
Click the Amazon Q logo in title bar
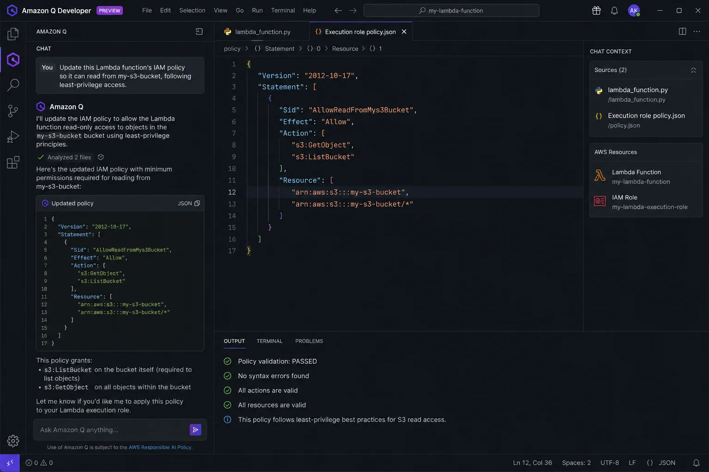12,10
